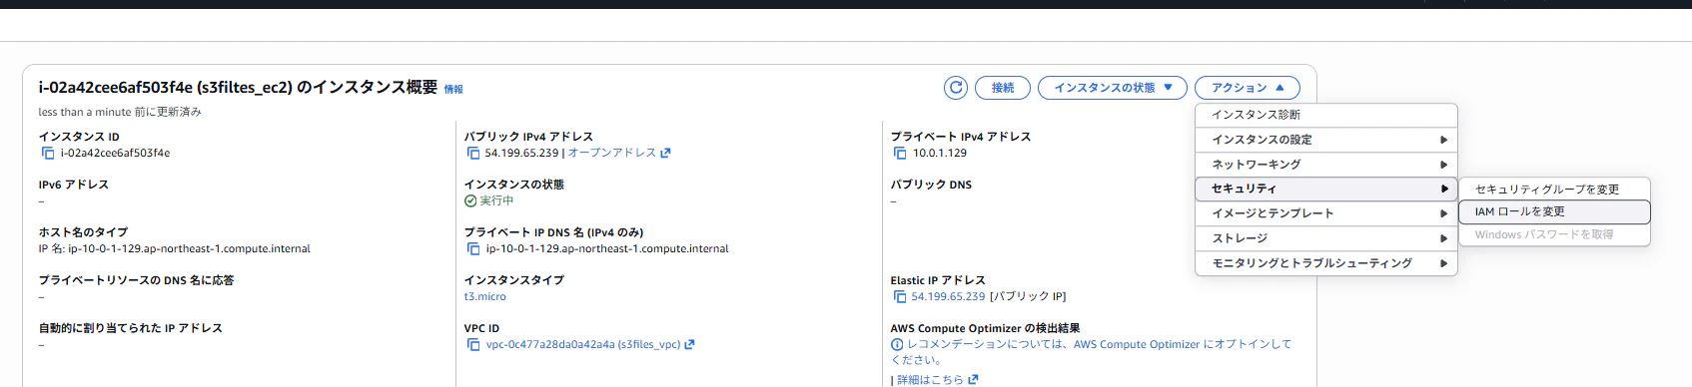Expand the ネットワーキング submenu

(x=1326, y=165)
